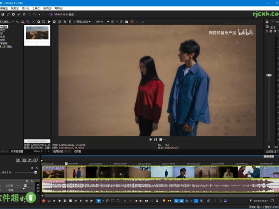Open the 100% preview zoom dropdown
The image size is (279, 209).
coord(108,22)
